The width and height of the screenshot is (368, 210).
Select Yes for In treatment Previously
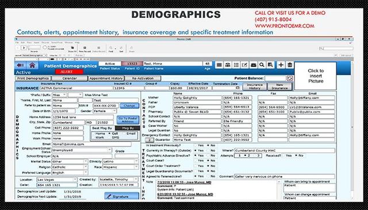(x=195, y=145)
